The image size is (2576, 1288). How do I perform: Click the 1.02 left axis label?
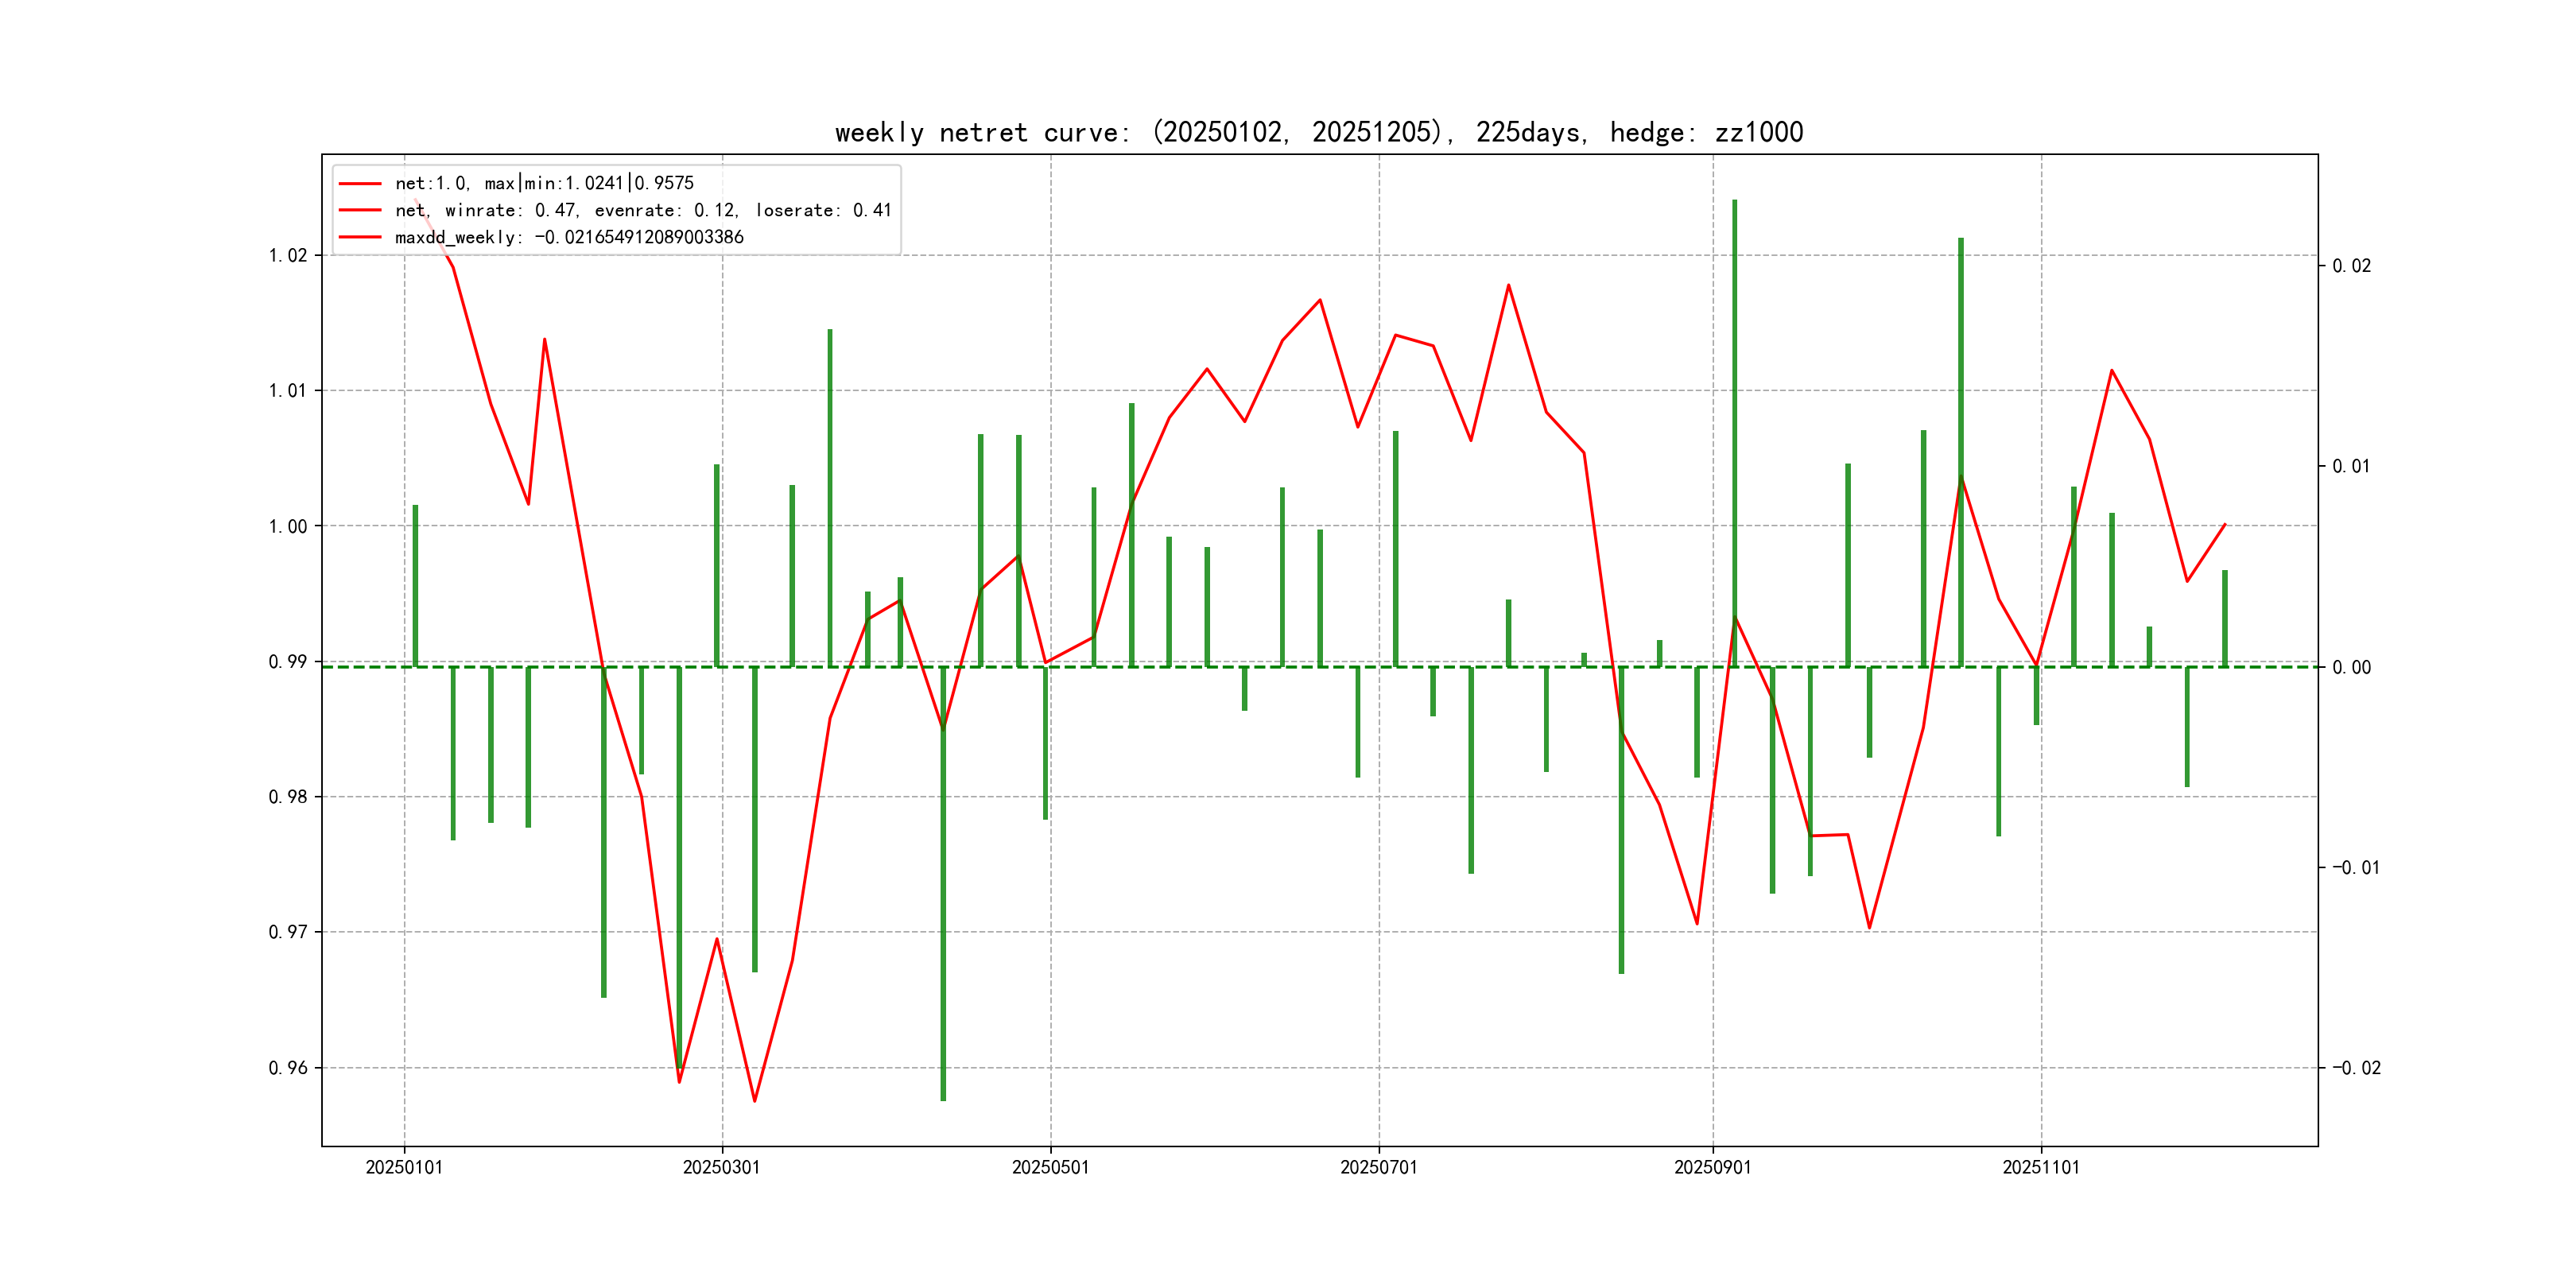288,255
